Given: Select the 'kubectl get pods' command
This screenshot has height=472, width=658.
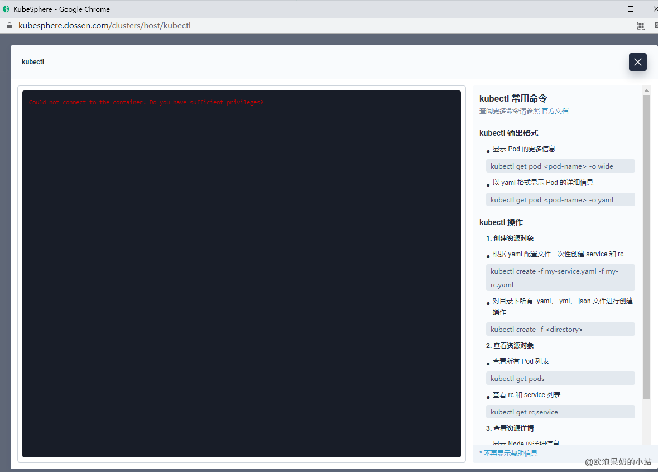Looking at the screenshot, I should [x=560, y=378].
